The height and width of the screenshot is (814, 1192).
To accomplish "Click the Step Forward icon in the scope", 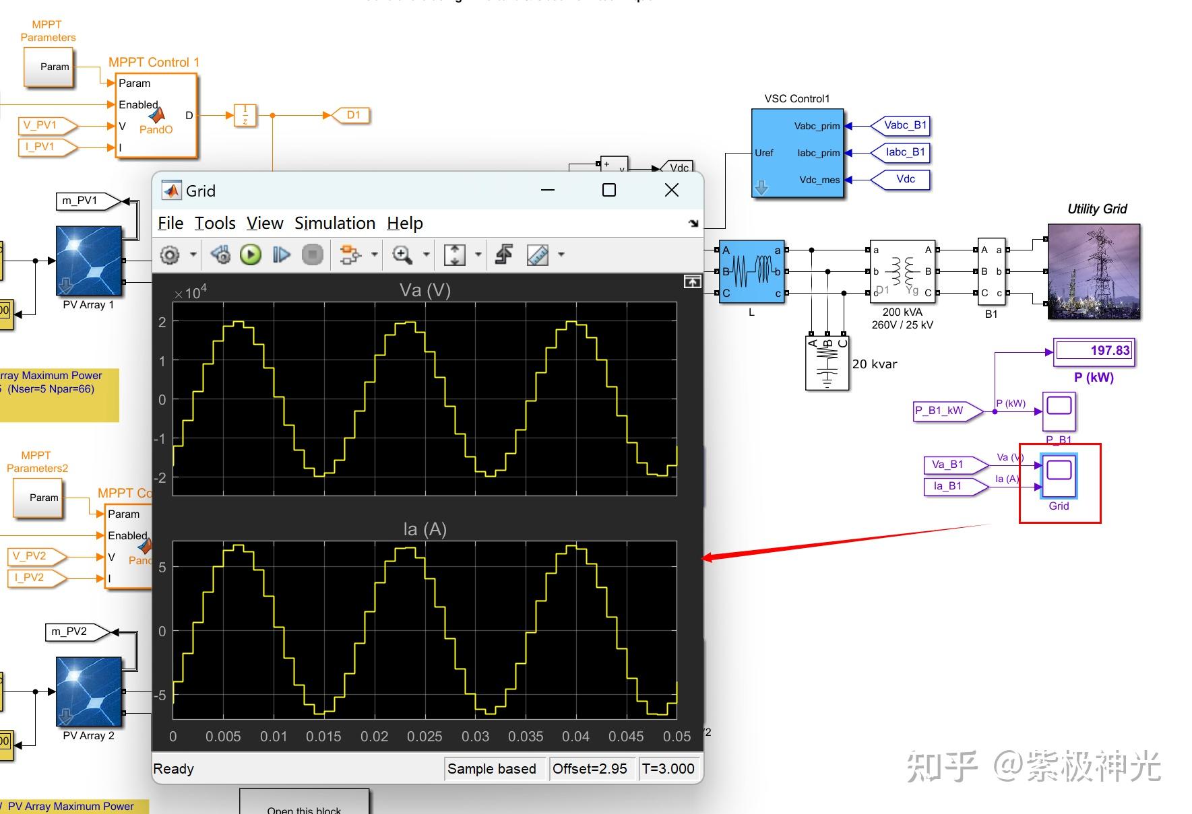I will (282, 255).
